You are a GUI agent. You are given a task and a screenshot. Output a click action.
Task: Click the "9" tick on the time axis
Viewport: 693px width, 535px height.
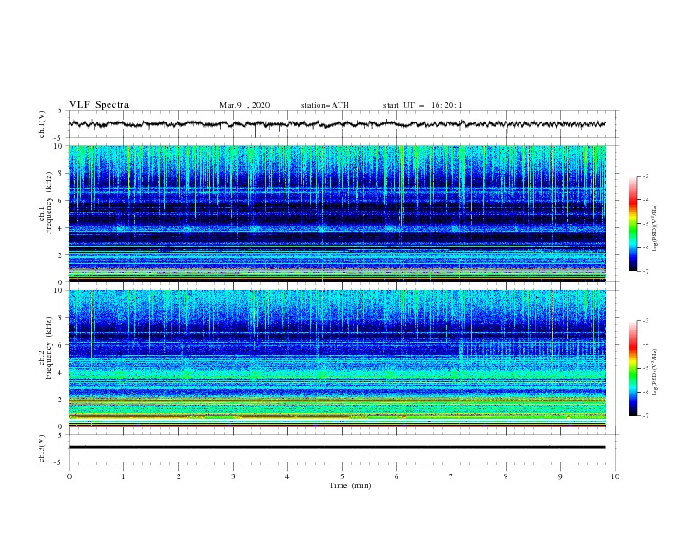(x=560, y=476)
